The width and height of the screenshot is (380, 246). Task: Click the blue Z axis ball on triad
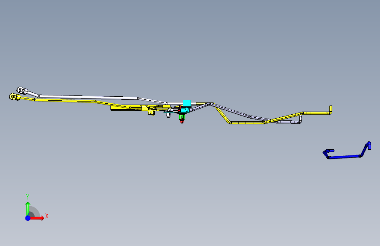28,218
